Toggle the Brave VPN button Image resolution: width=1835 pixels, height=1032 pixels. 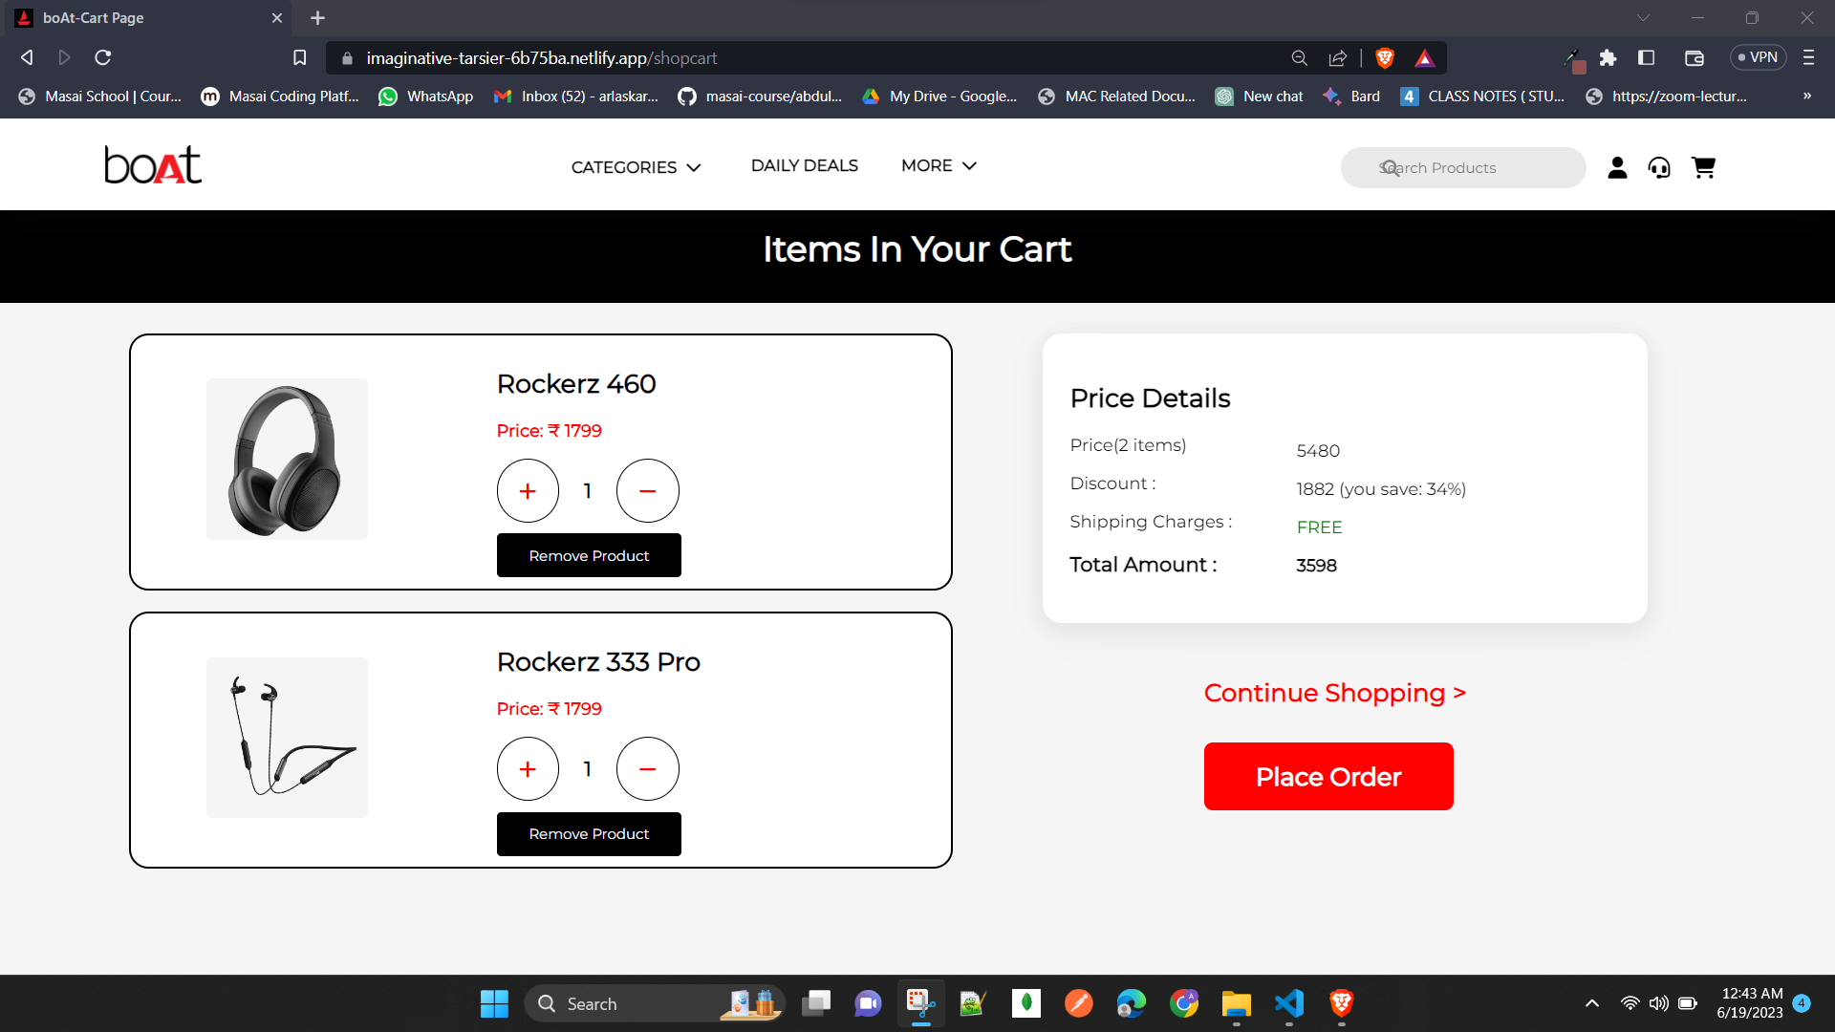(1758, 57)
